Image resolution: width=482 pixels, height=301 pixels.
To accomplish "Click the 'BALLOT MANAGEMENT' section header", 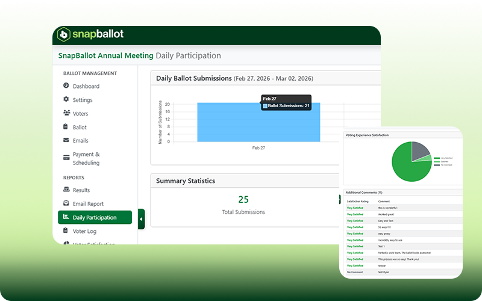I will (90, 73).
